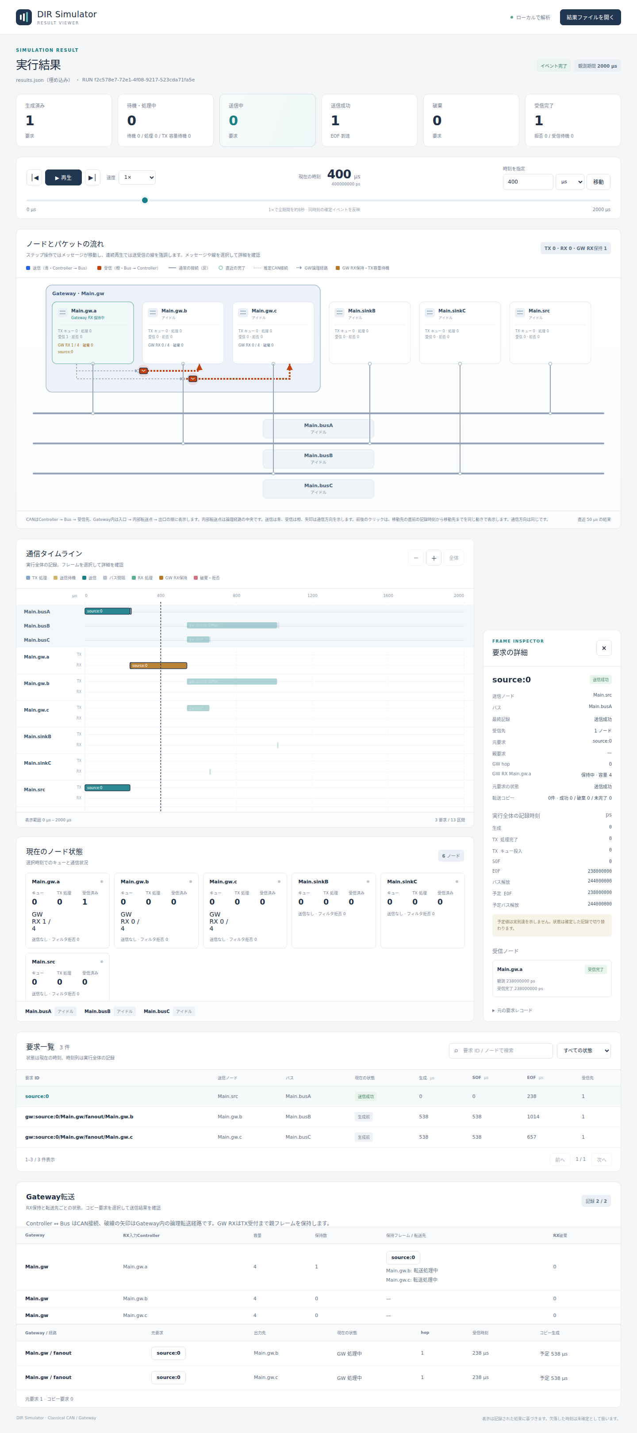Click the EOF column header in the request list
This screenshot has height=1433, width=637.
pos(535,1078)
